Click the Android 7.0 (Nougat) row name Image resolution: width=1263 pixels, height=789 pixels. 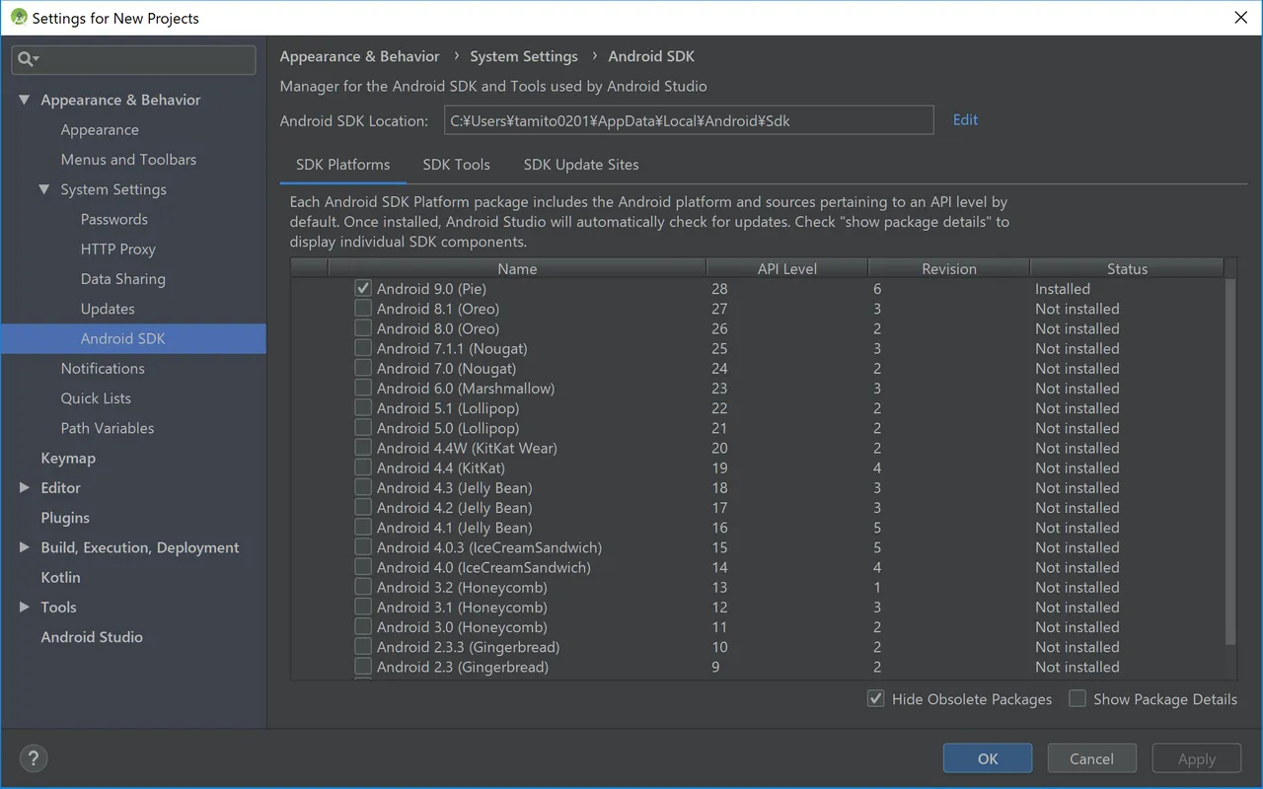(446, 369)
